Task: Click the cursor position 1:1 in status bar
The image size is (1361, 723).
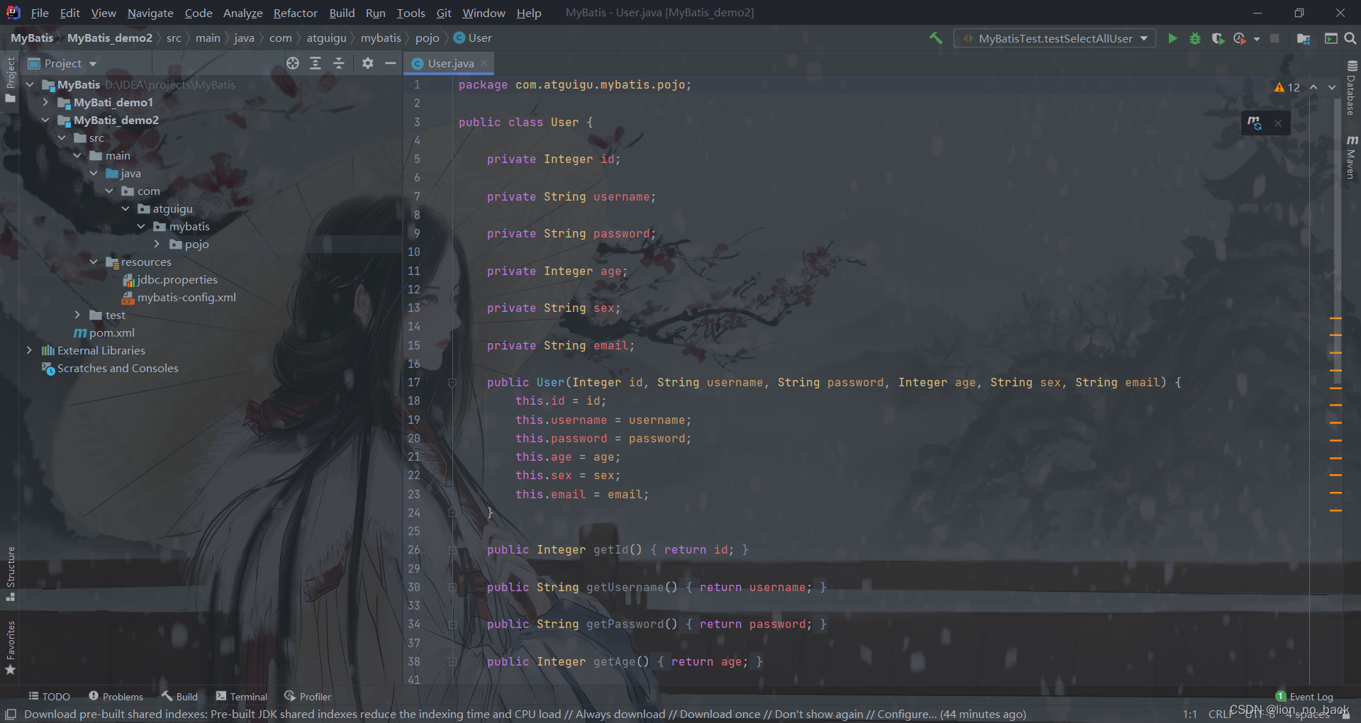Action: [1190, 714]
